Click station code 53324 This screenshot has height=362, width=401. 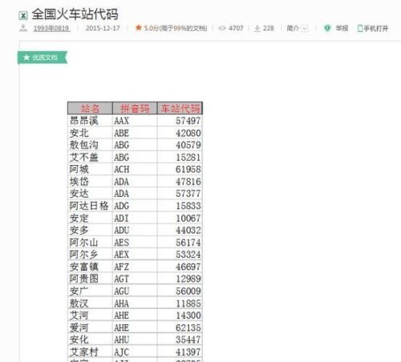(x=188, y=255)
